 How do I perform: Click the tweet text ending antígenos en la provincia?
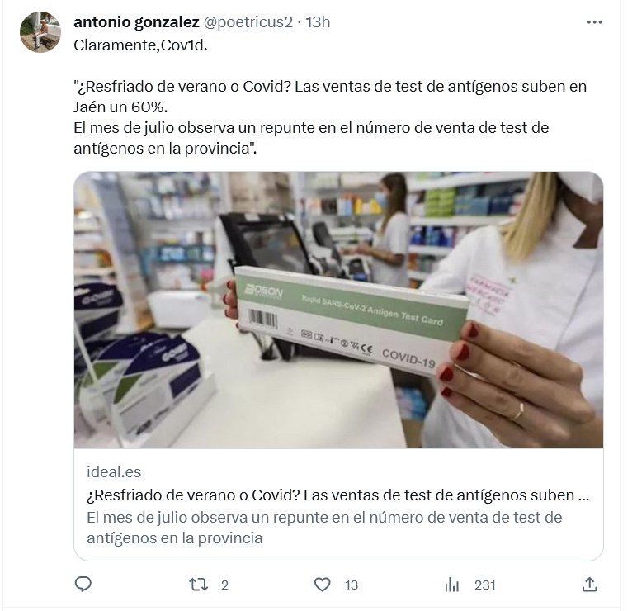pos(311,138)
